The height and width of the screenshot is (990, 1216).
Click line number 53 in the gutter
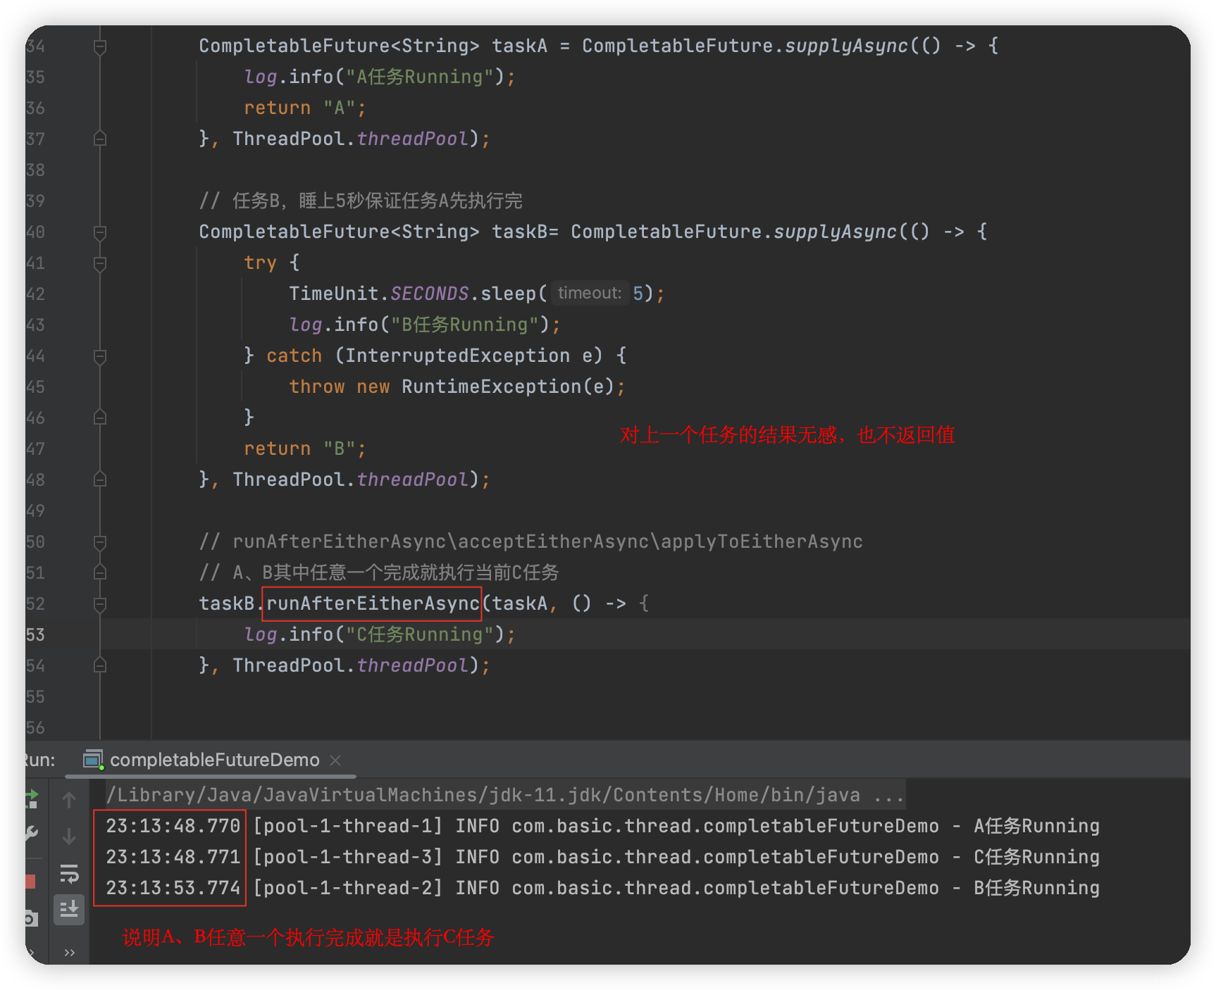click(35, 634)
